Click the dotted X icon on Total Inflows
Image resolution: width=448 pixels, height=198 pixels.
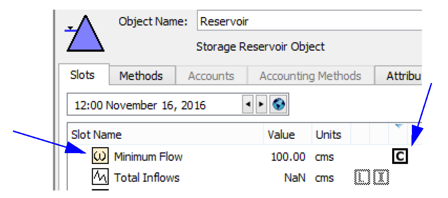point(381,177)
